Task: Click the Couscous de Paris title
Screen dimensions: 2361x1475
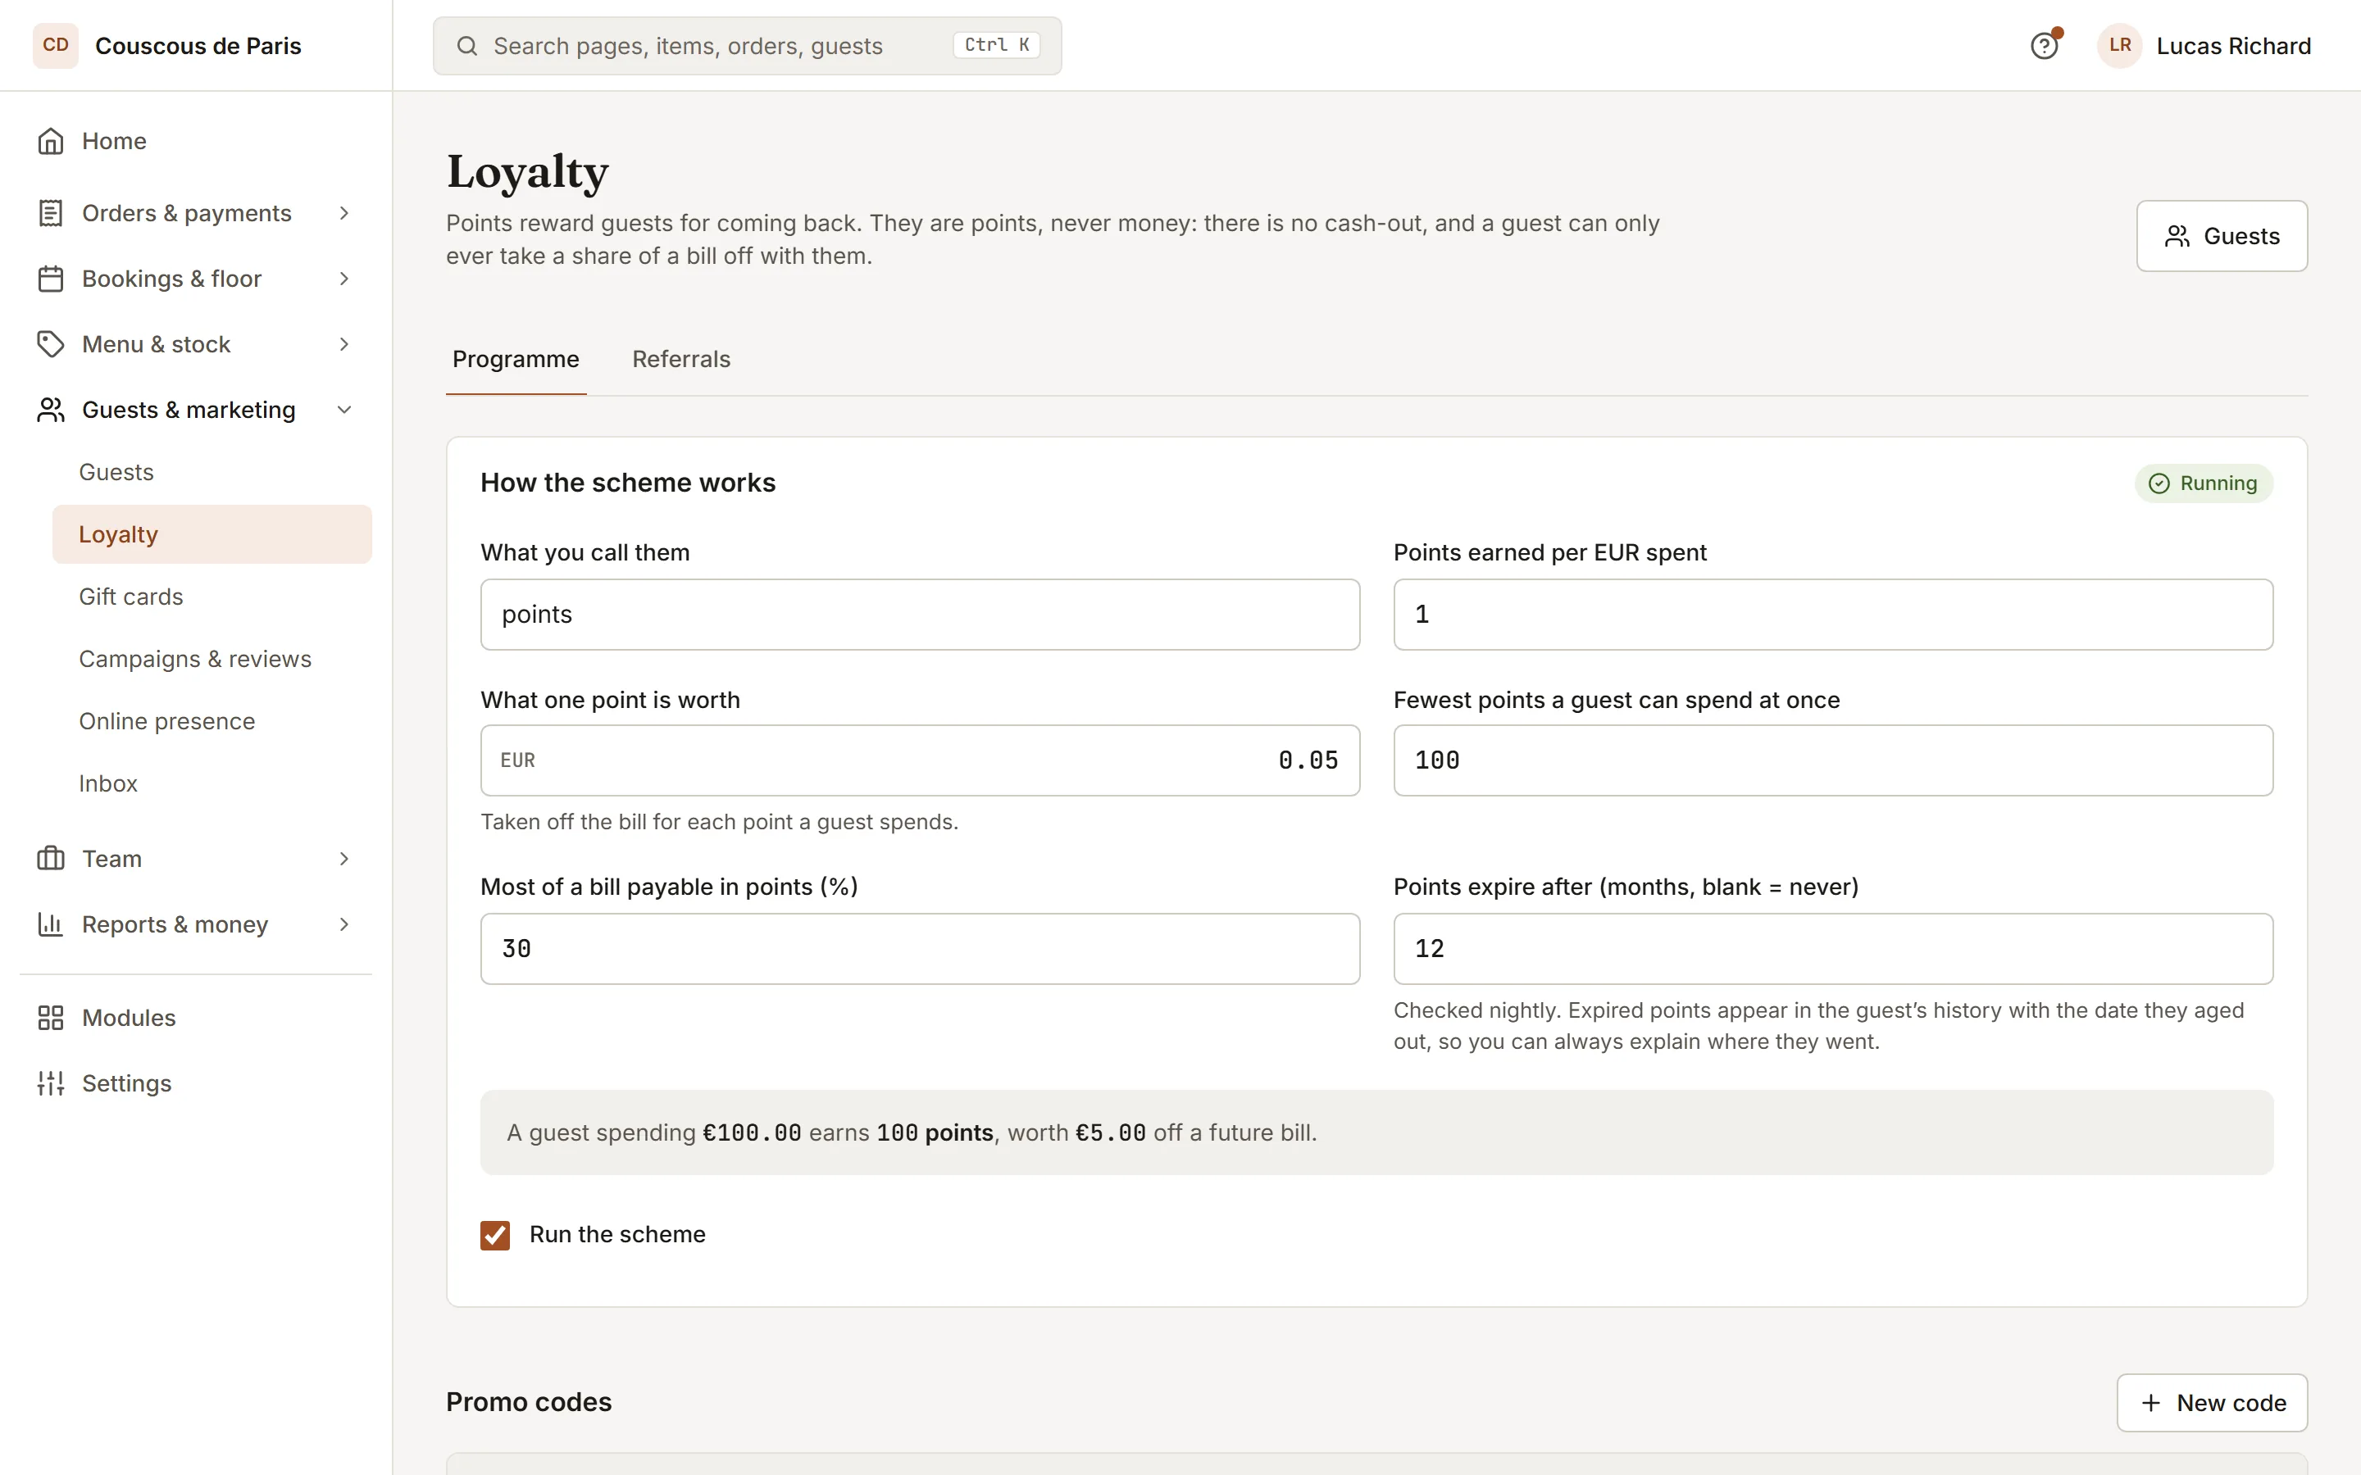Action: pos(198,46)
